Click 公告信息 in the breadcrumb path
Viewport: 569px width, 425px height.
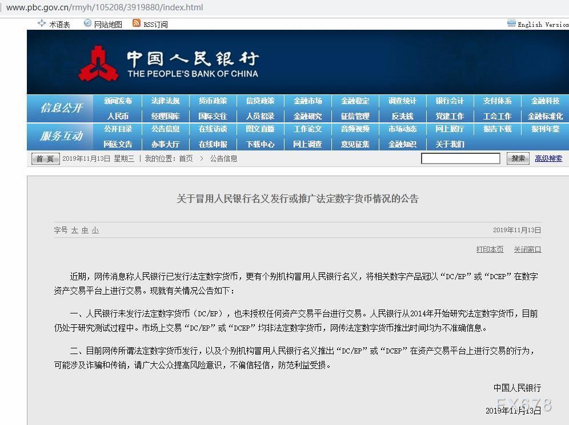[223, 159]
